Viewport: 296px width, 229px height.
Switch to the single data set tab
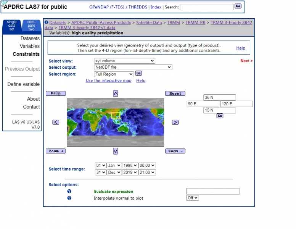[12, 26]
